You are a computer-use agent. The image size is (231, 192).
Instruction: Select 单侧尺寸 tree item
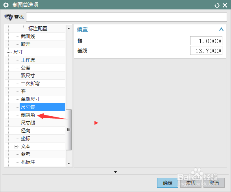[x=30, y=99]
